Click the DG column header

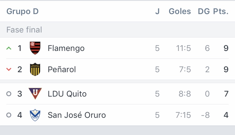point(204,12)
